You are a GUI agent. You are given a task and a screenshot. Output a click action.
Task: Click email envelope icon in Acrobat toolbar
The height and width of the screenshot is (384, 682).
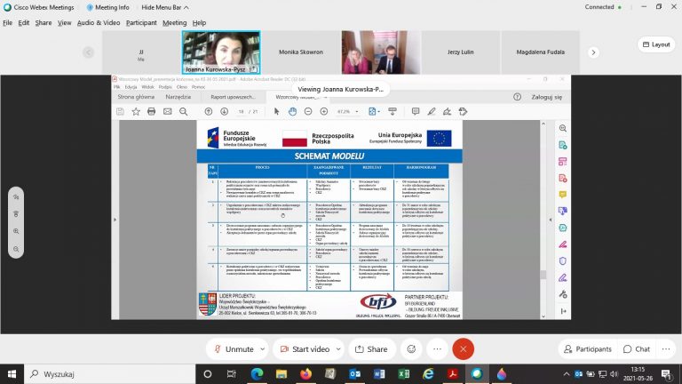coord(168,112)
